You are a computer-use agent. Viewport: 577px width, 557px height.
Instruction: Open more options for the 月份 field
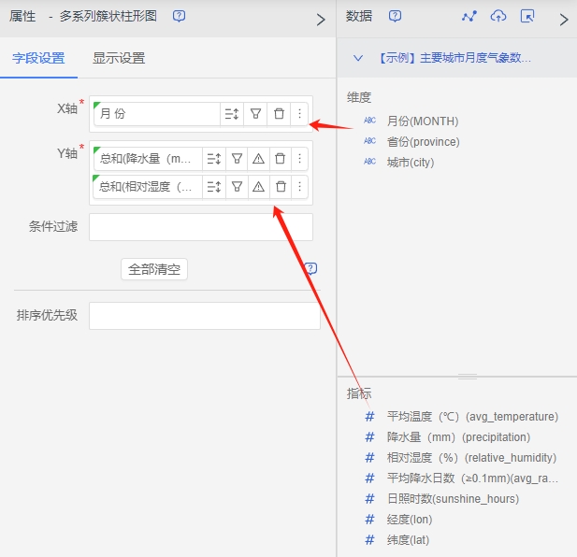click(299, 114)
